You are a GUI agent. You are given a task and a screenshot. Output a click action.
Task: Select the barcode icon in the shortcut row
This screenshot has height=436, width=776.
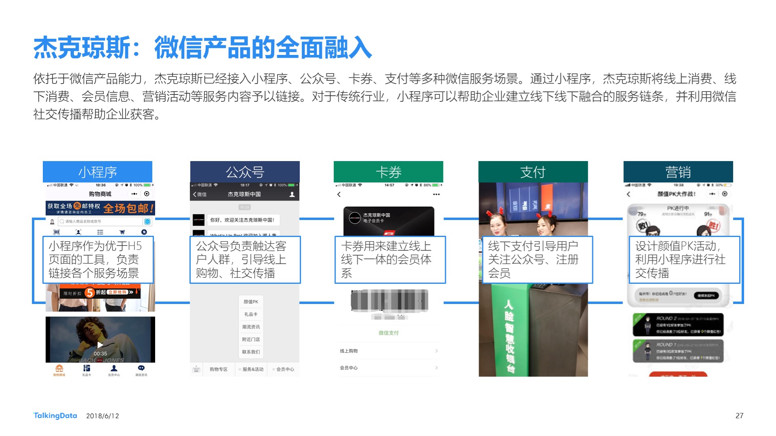tap(57, 232)
